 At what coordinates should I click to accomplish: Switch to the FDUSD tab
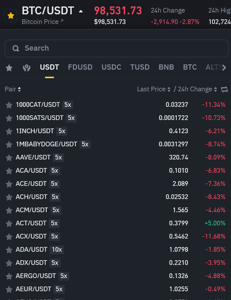pyautogui.click(x=80, y=67)
